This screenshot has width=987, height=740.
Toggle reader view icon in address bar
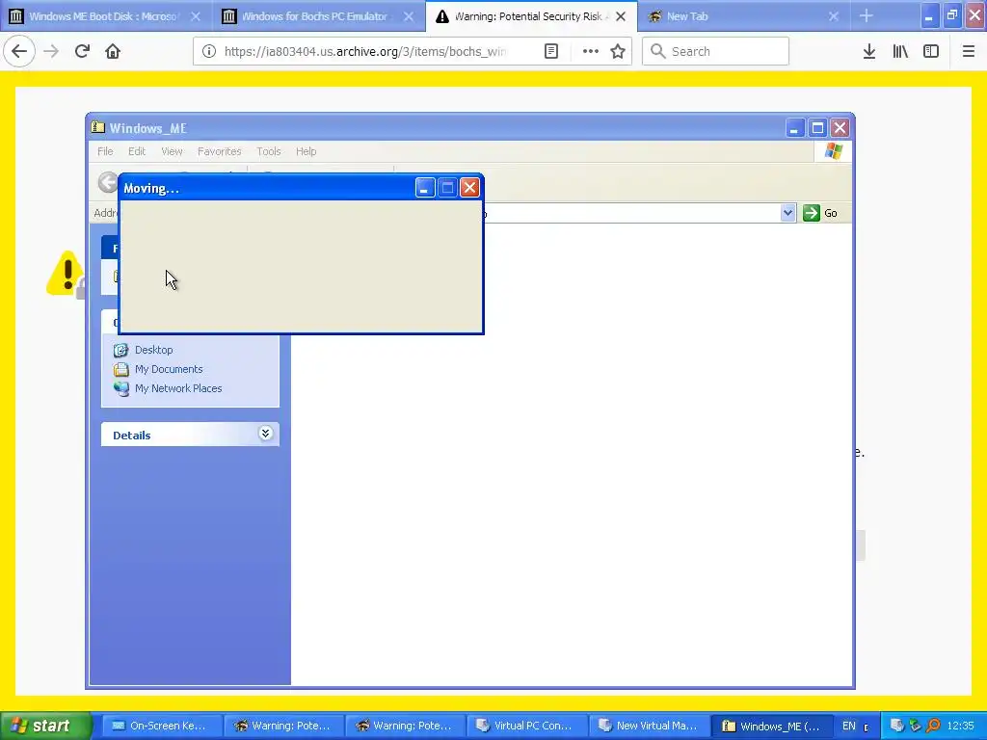click(x=550, y=51)
